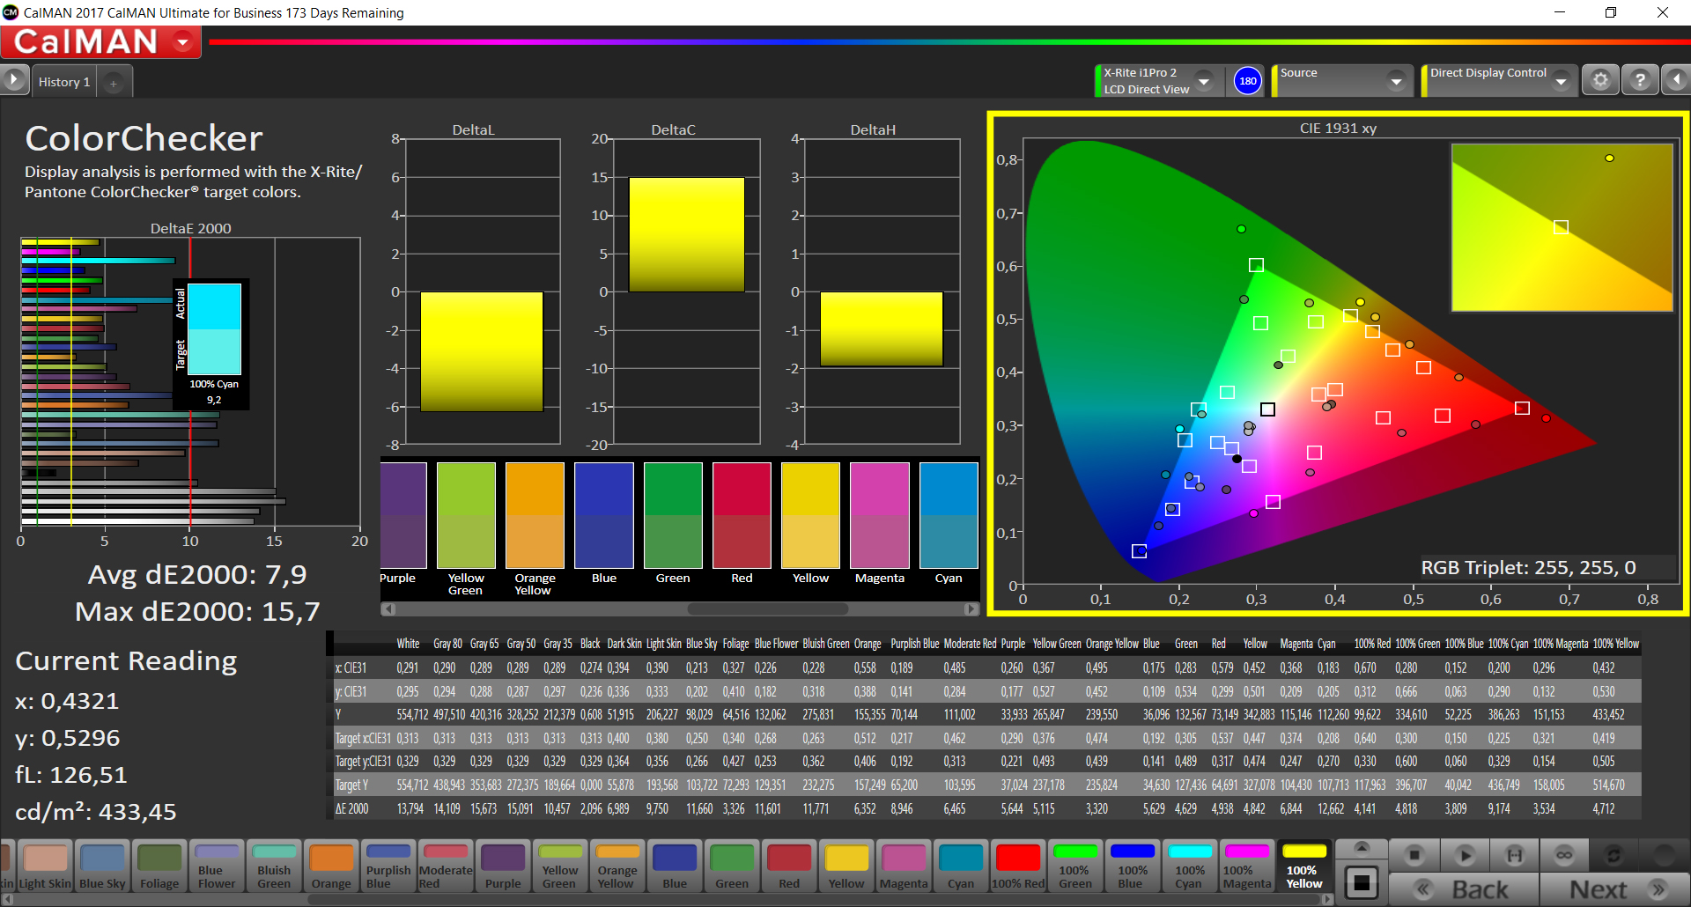Click the dimmed refresh arrows icon

pos(1613,854)
